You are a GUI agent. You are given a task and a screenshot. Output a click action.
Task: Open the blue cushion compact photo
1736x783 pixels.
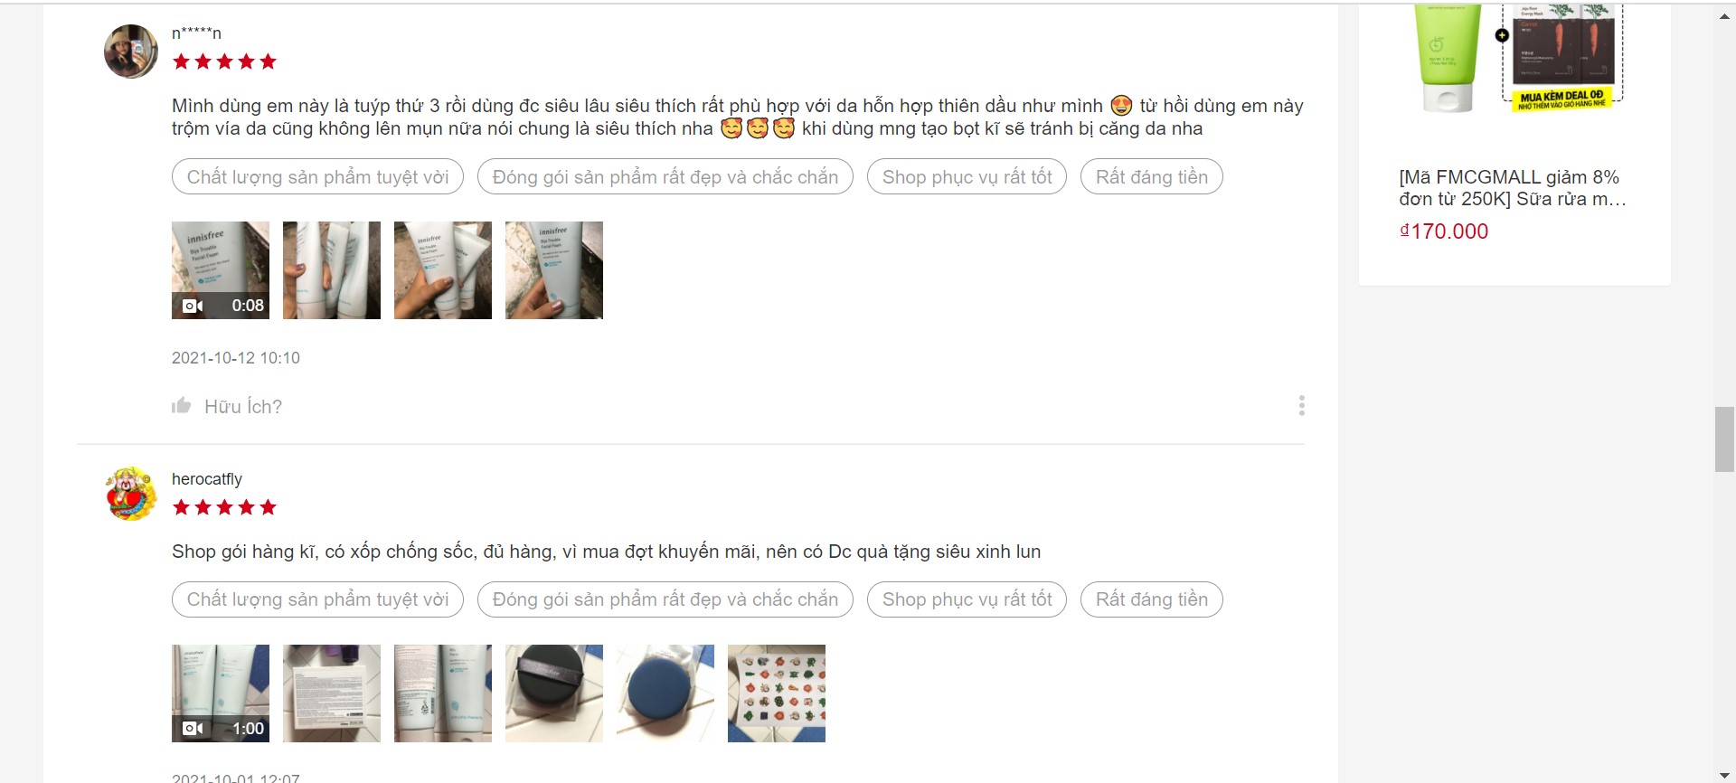[665, 693]
